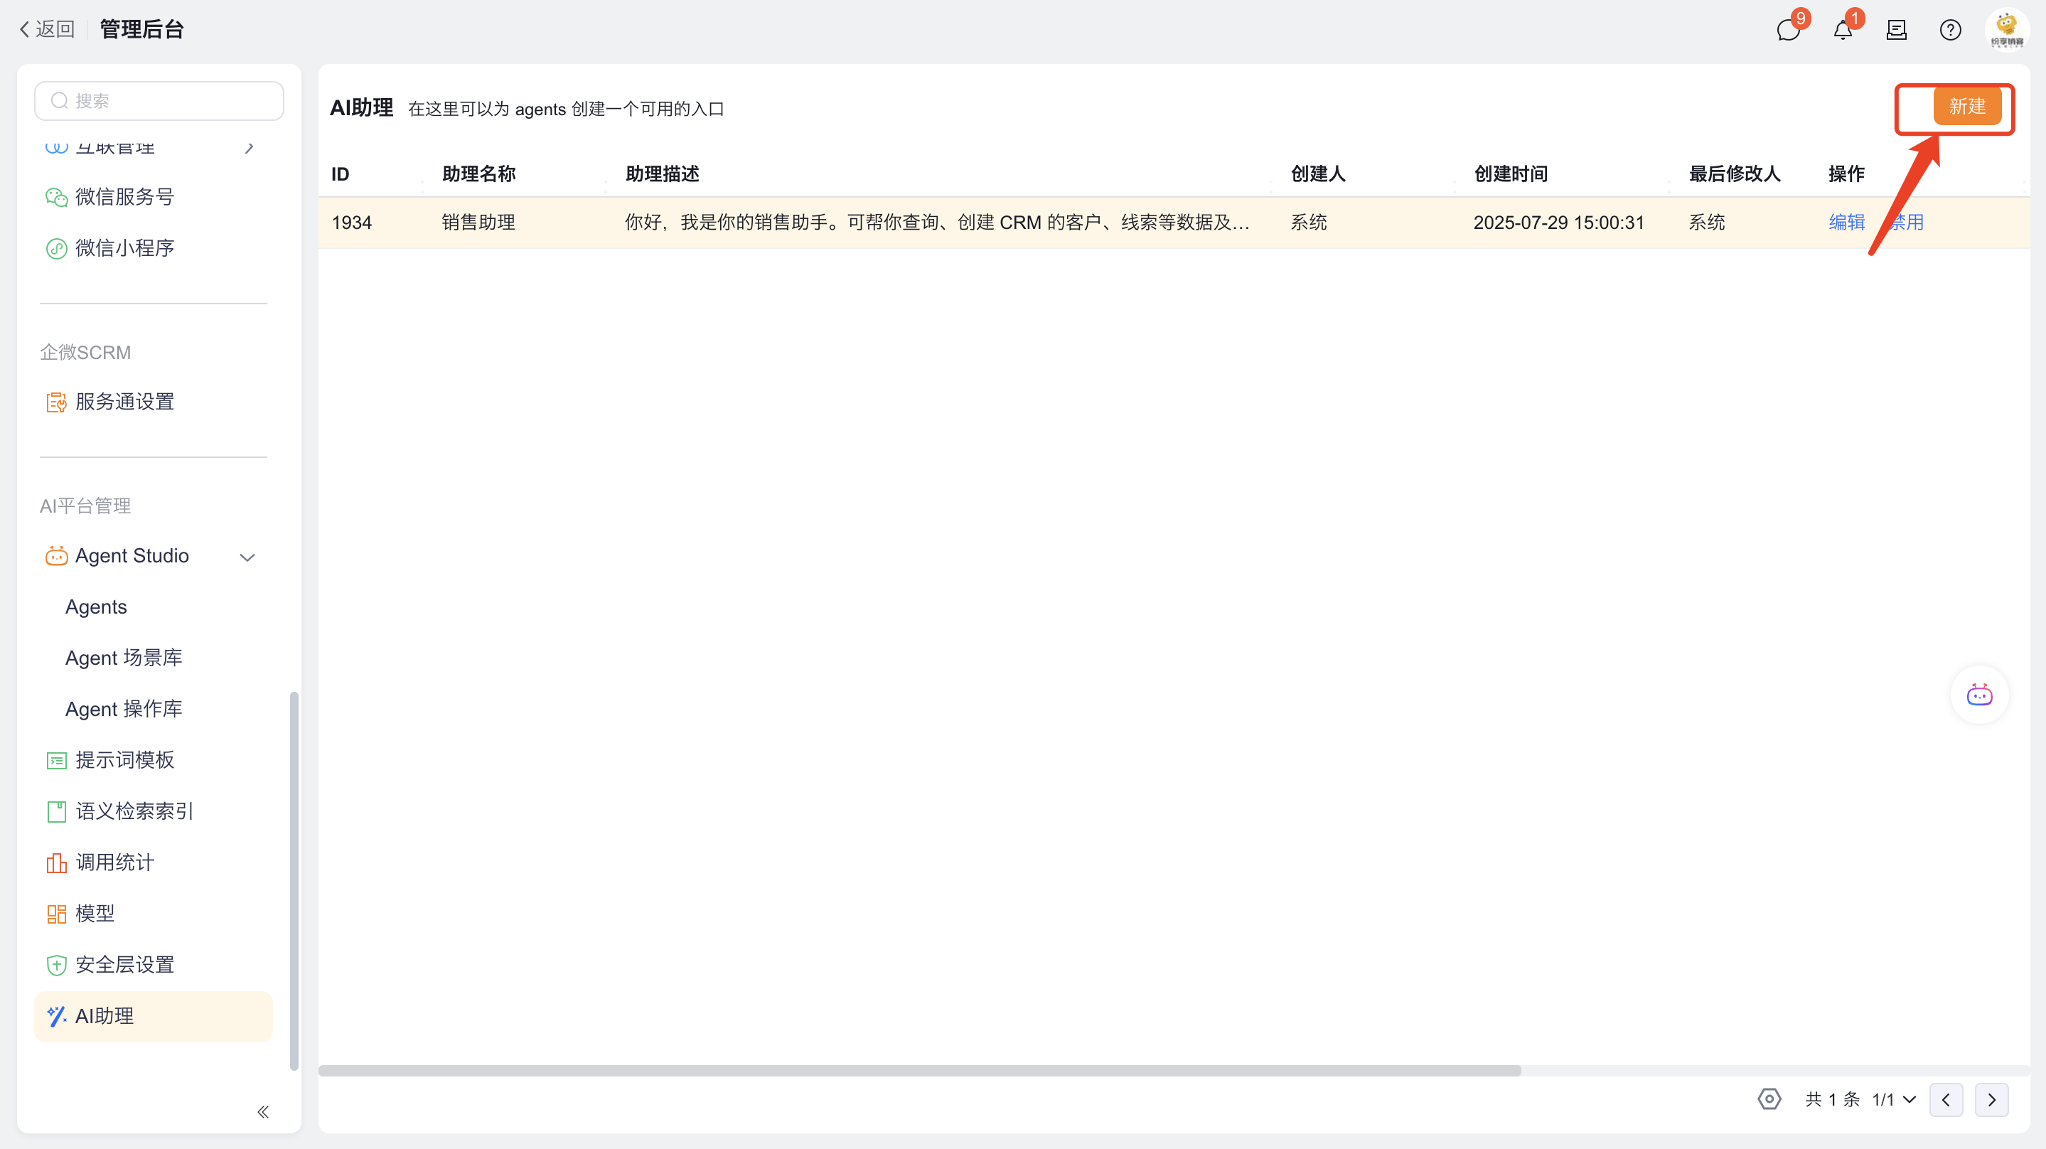The image size is (2046, 1149).
Task: Go back using the 返回 link
Action: pos(47,29)
